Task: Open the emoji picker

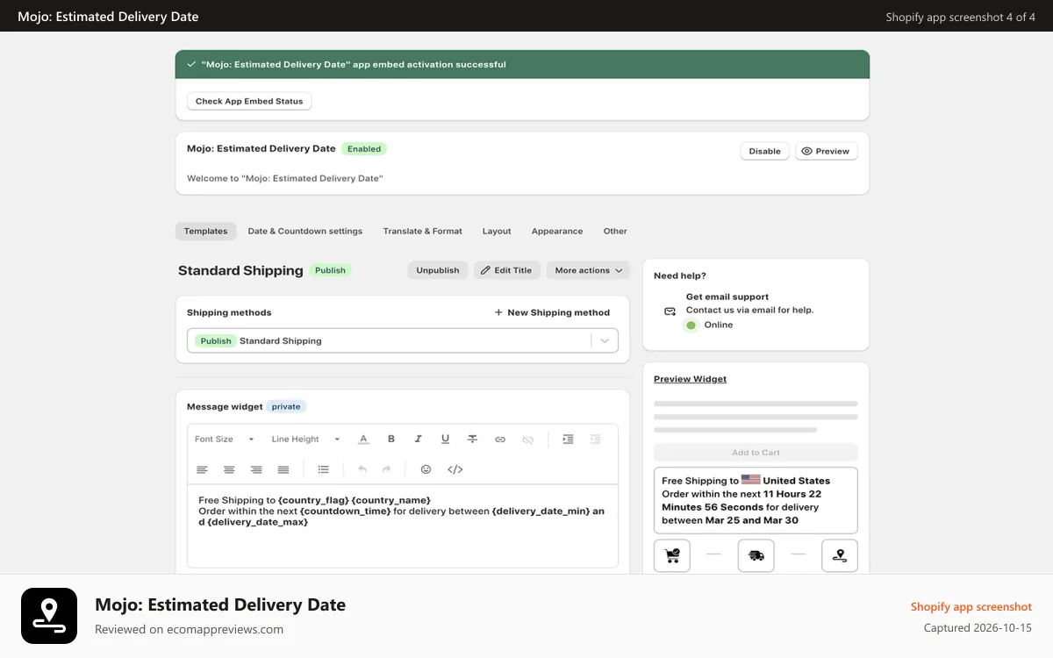Action: (x=426, y=469)
